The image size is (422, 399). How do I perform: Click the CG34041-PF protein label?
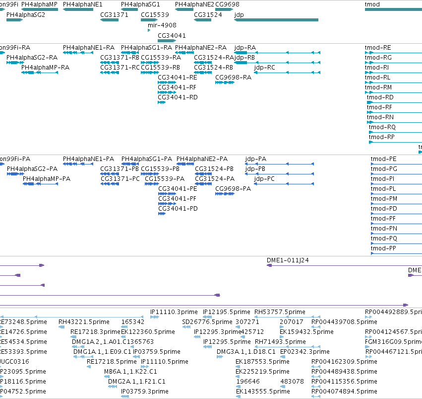pyautogui.click(x=178, y=199)
